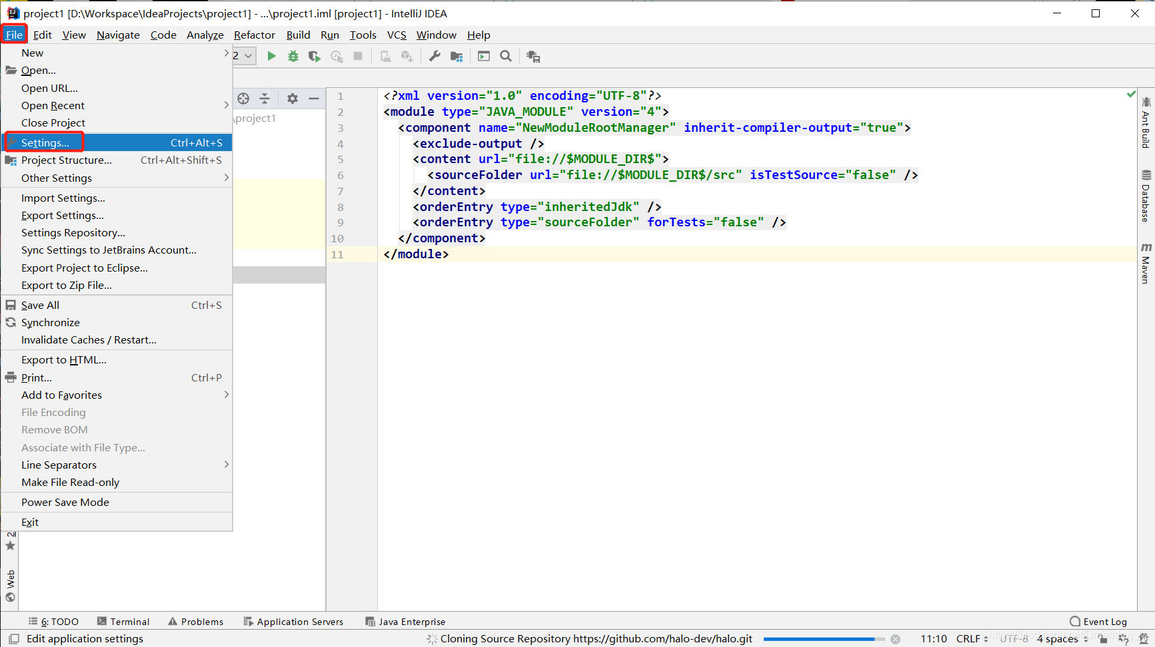Click UTF-8 encoding in status bar
The image size is (1155, 647).
pyautogui.click(x=1014, y=639)
